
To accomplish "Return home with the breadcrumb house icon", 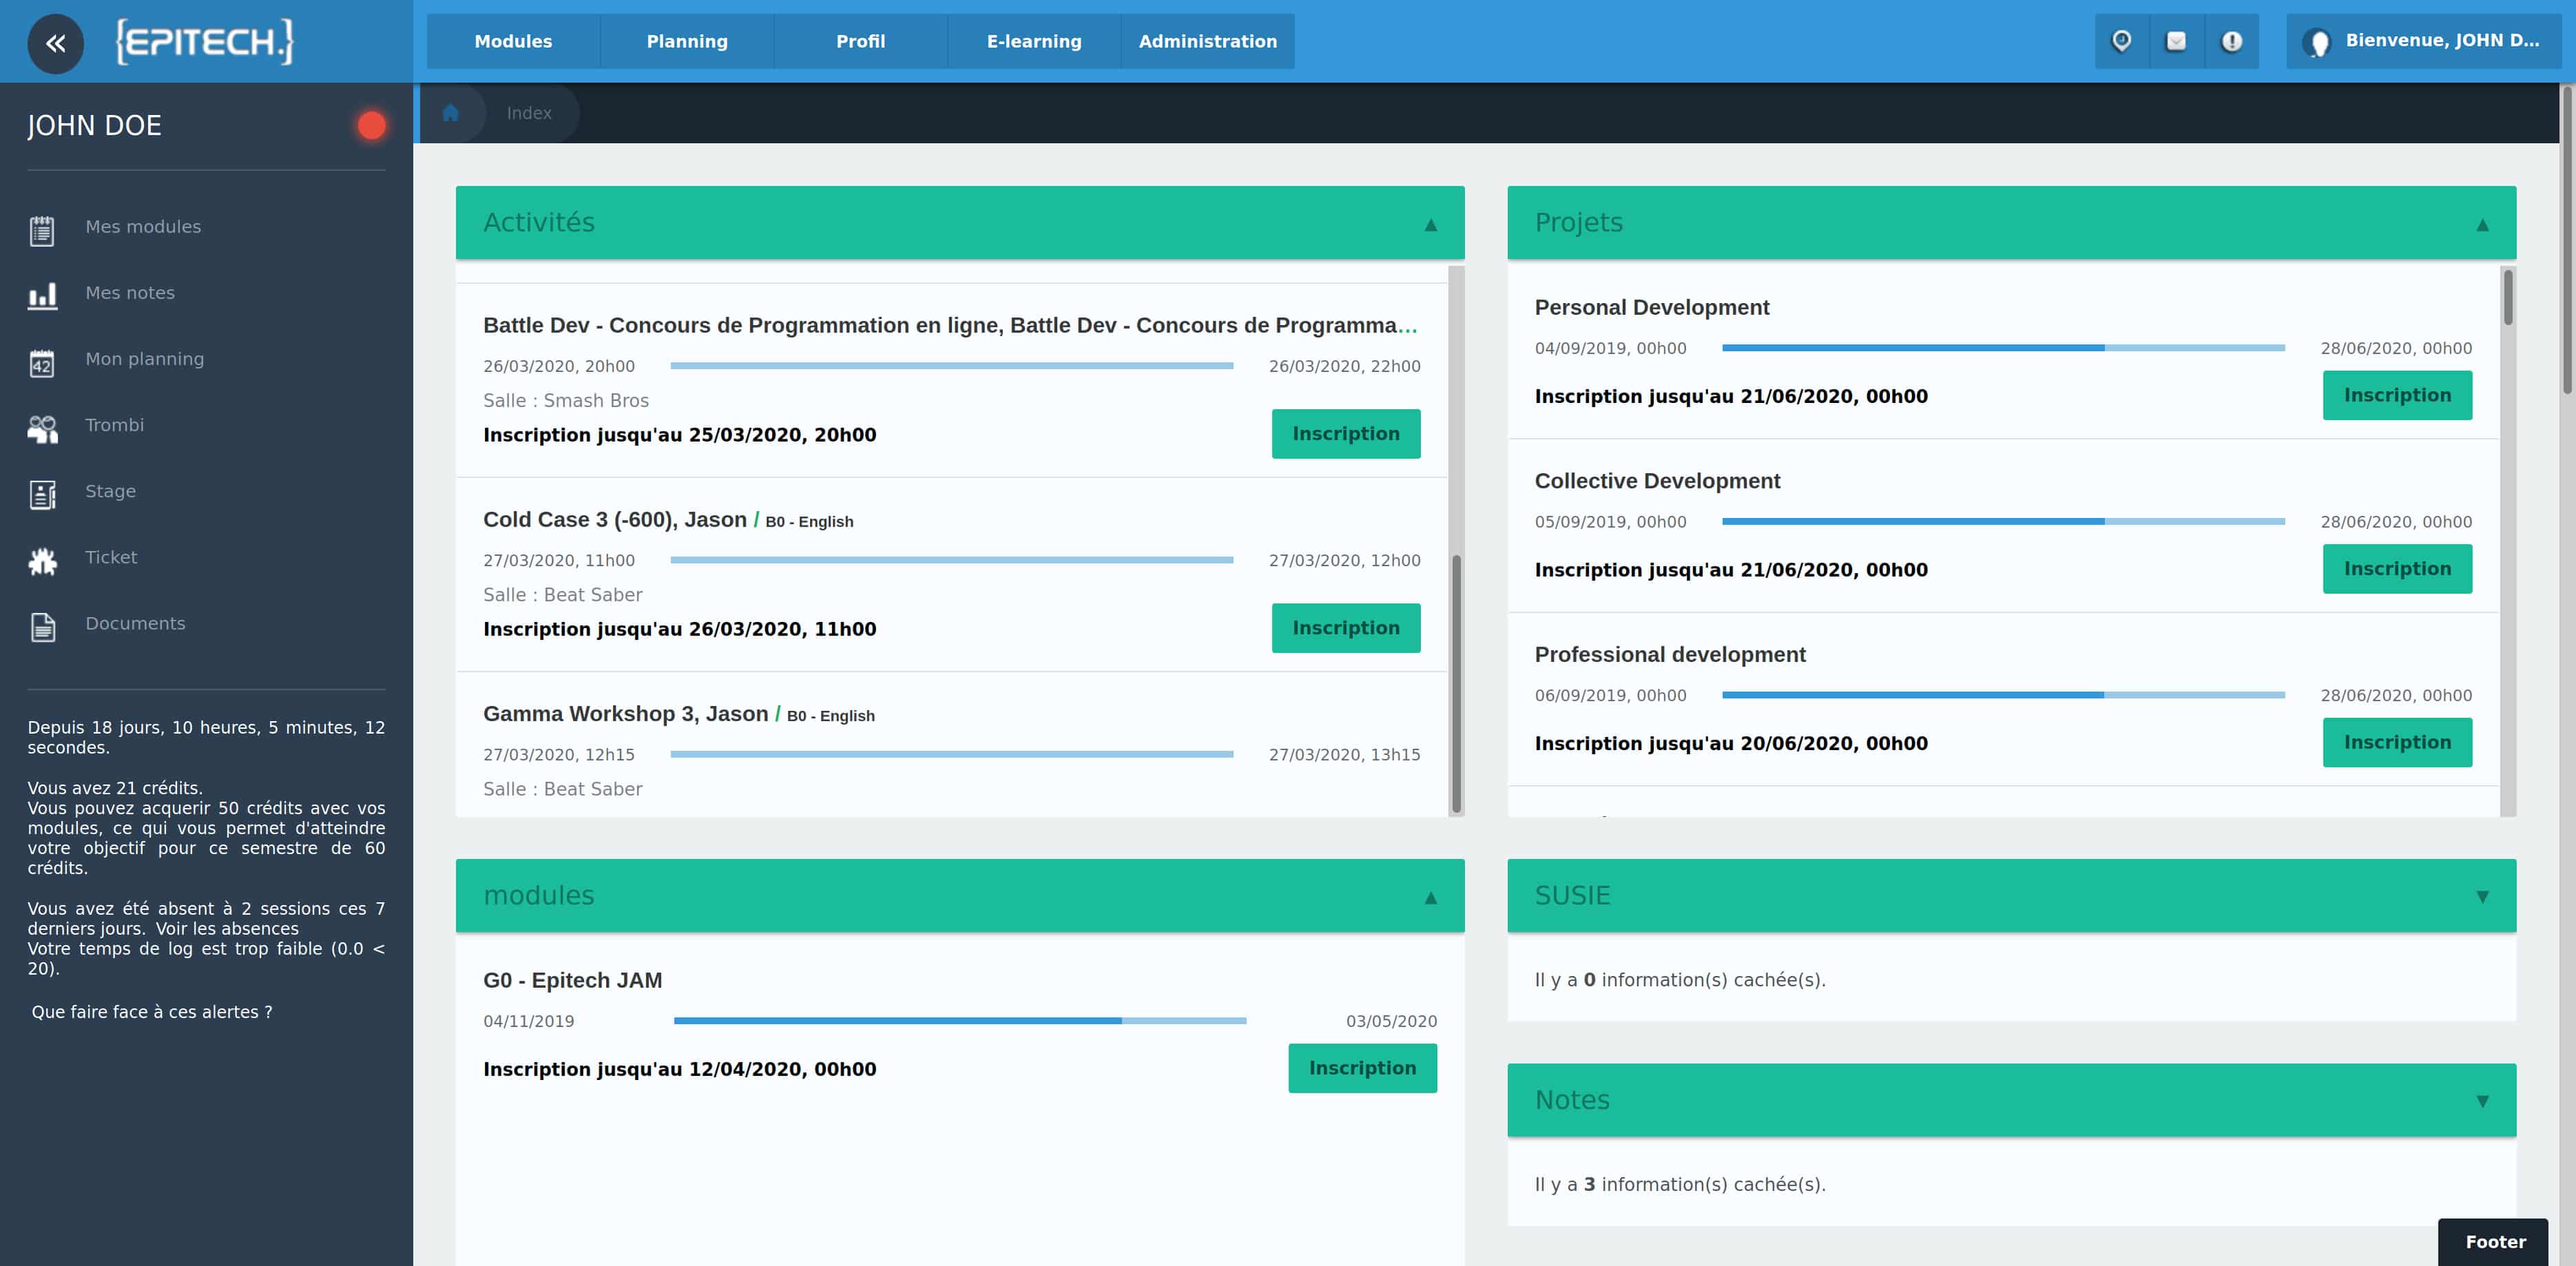I will point(451,112).
